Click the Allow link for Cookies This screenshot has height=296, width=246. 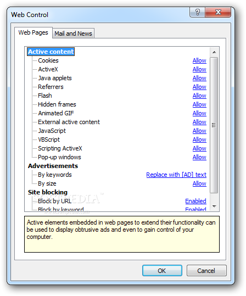point(199,60)
